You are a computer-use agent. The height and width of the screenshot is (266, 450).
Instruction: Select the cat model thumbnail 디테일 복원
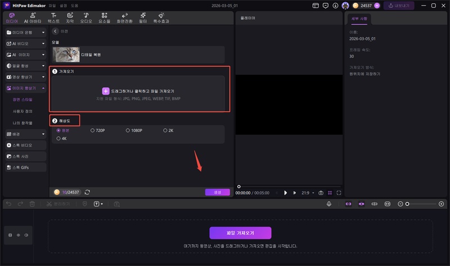(66, 55)
